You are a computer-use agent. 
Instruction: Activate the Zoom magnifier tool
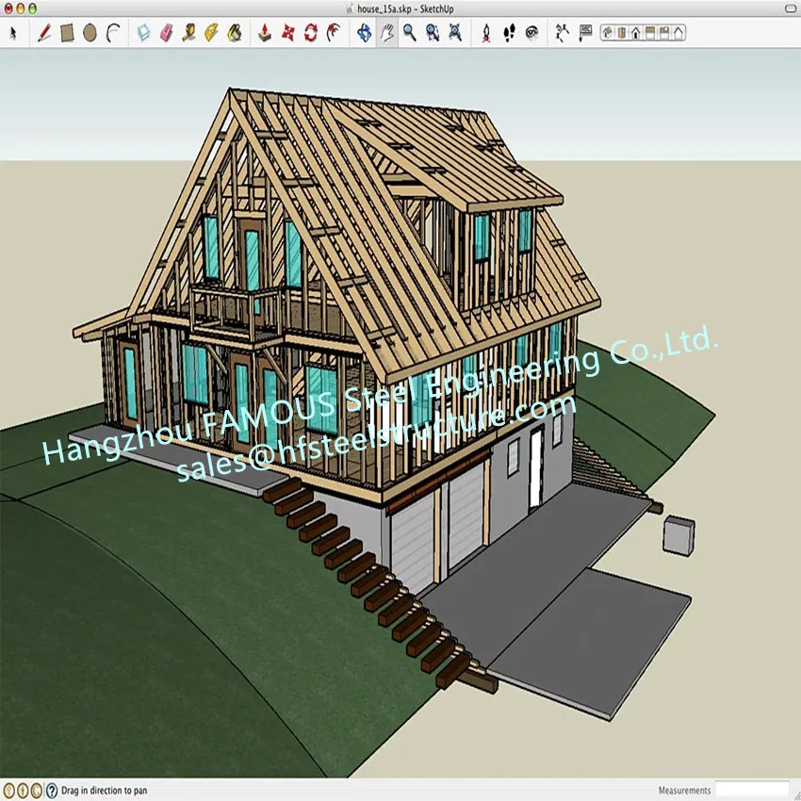410,33
